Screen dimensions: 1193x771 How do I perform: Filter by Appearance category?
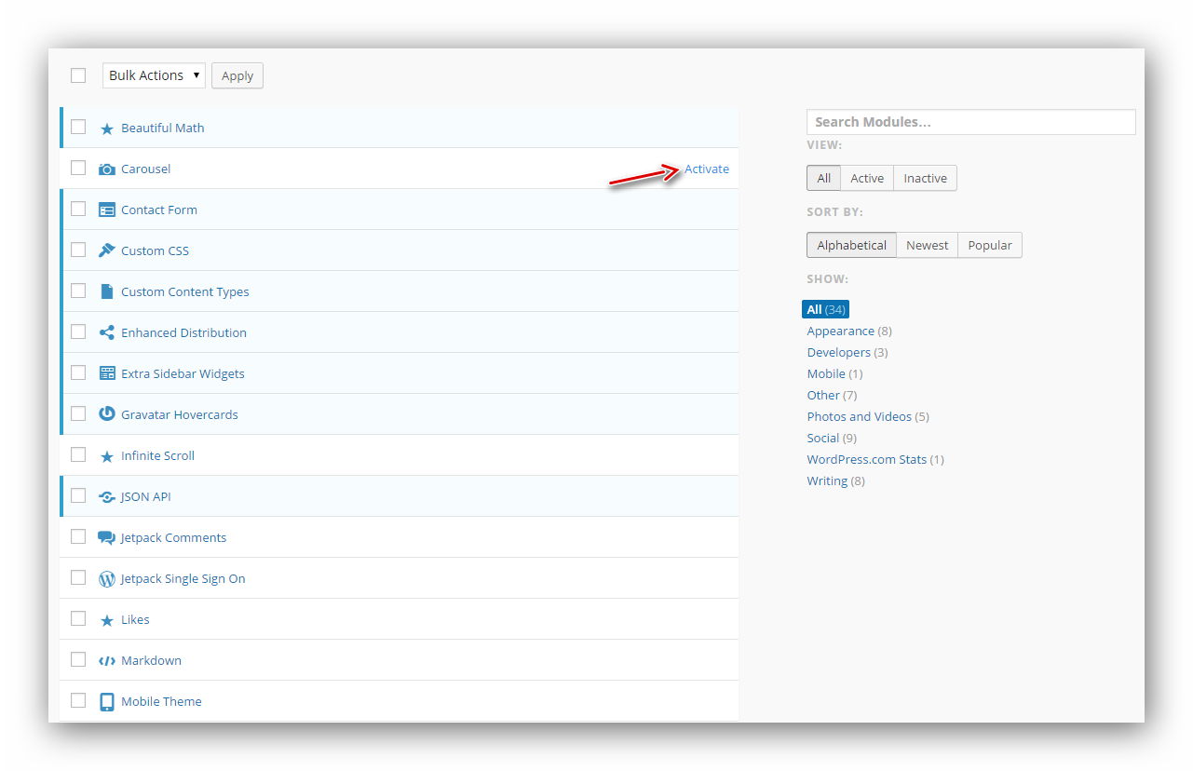841,331
